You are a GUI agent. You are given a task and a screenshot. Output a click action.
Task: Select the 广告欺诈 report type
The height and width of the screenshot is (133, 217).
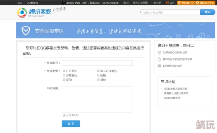coord(64,71)
